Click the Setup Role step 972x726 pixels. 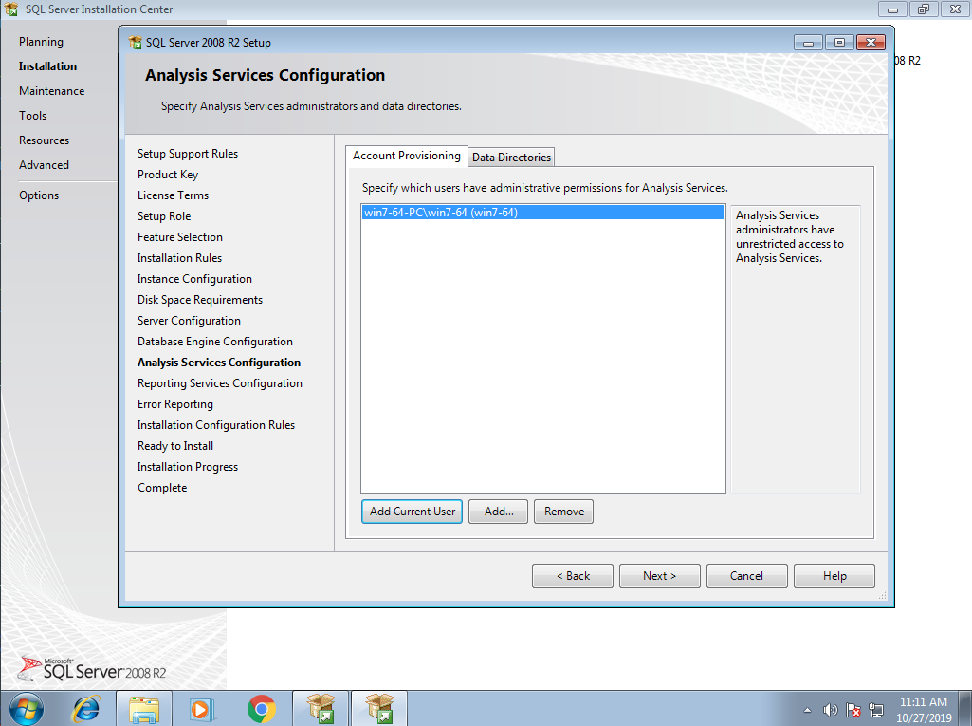[164, 216]
